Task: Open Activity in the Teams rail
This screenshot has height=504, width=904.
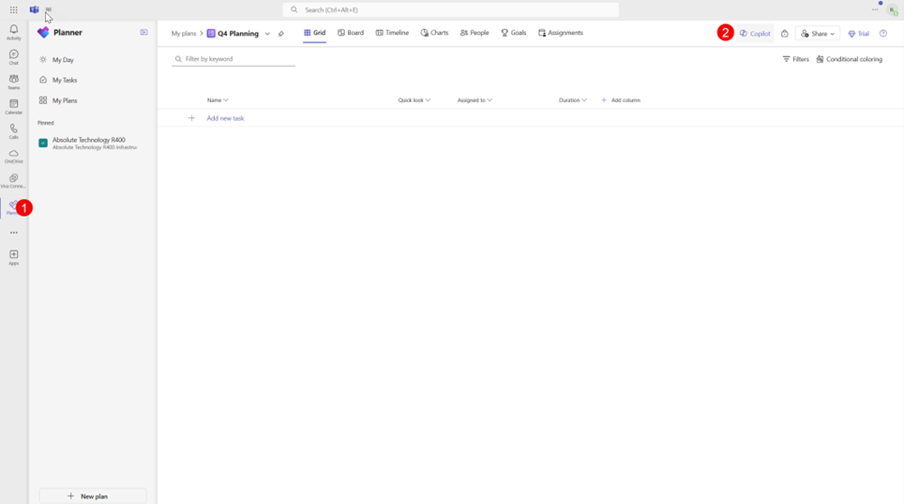Action: click(x=14, y=32)
